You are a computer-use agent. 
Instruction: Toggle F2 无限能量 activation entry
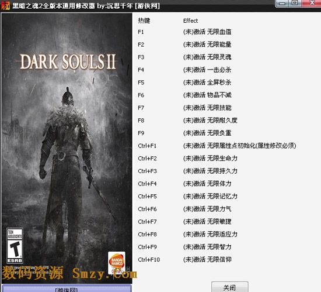point(207,44)
